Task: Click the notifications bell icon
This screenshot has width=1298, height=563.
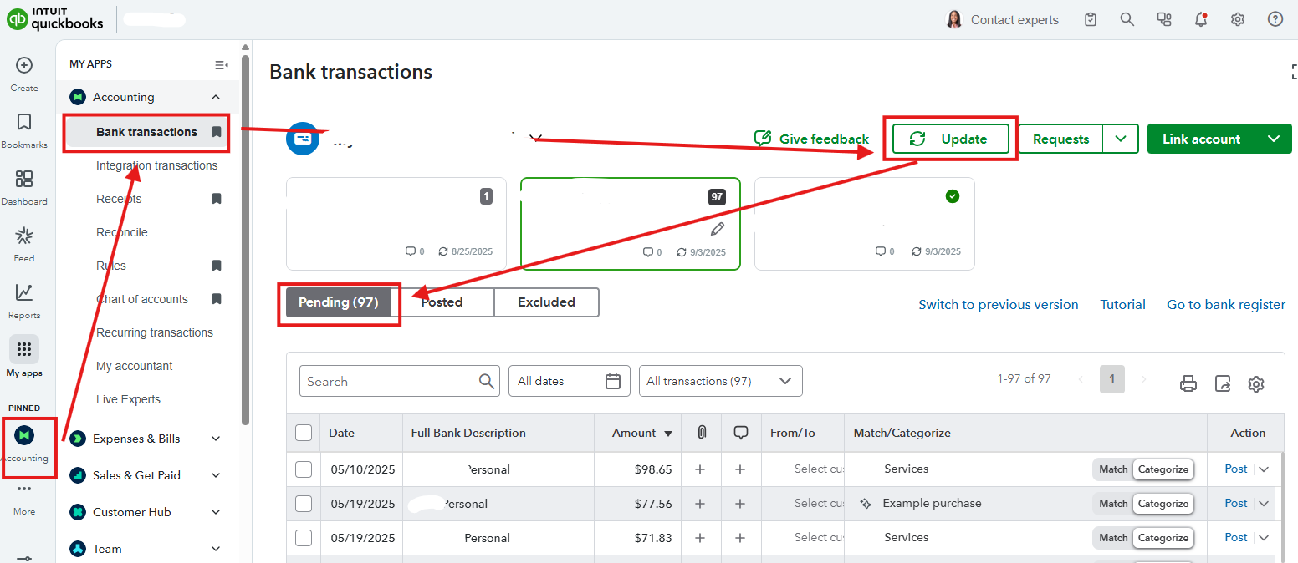Action: point(1201,19)
